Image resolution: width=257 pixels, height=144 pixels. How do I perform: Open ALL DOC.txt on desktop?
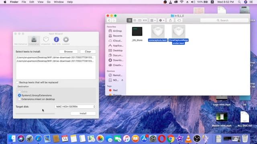(245, 119)
